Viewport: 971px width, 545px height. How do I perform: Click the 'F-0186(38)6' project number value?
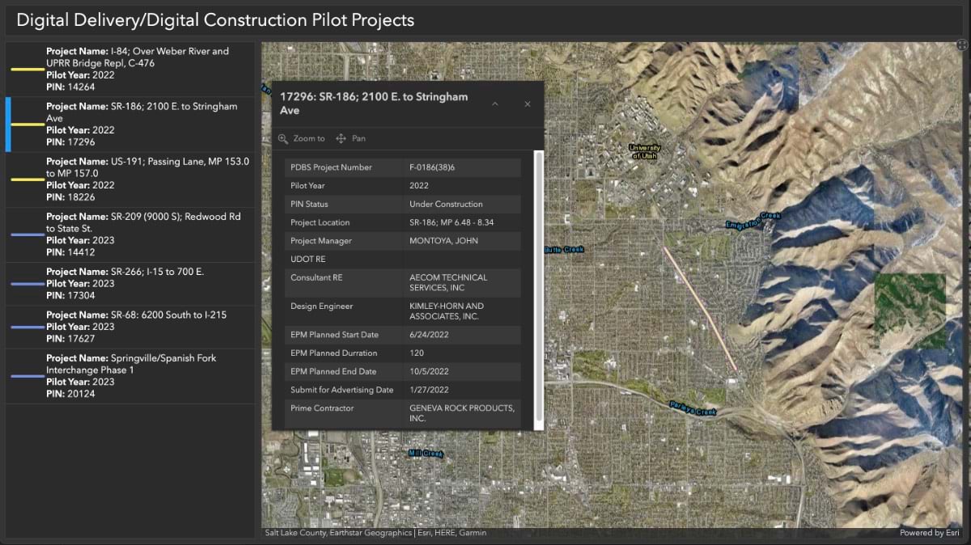(x=432, y=167)
